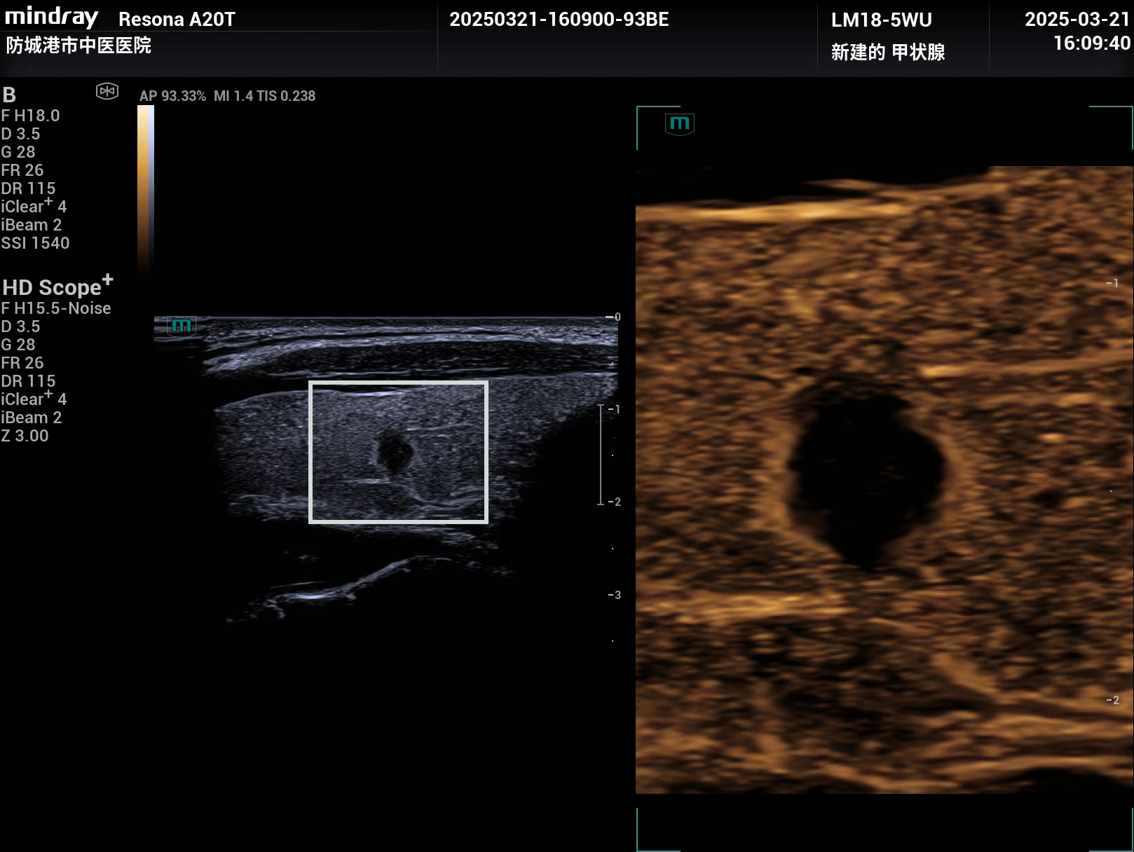Click the exam ID 20250321-160900-93BE
The image size is (1134, 852).
pos(559,20)
